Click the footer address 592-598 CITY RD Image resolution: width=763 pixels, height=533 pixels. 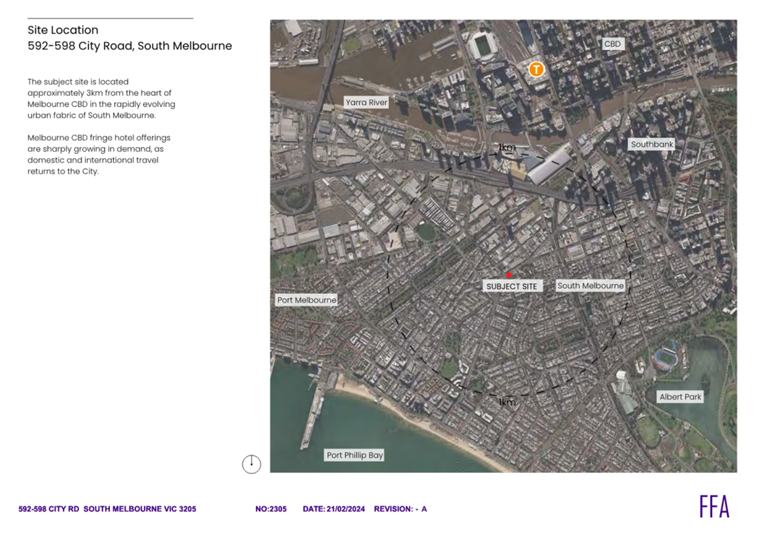(107, 509)
